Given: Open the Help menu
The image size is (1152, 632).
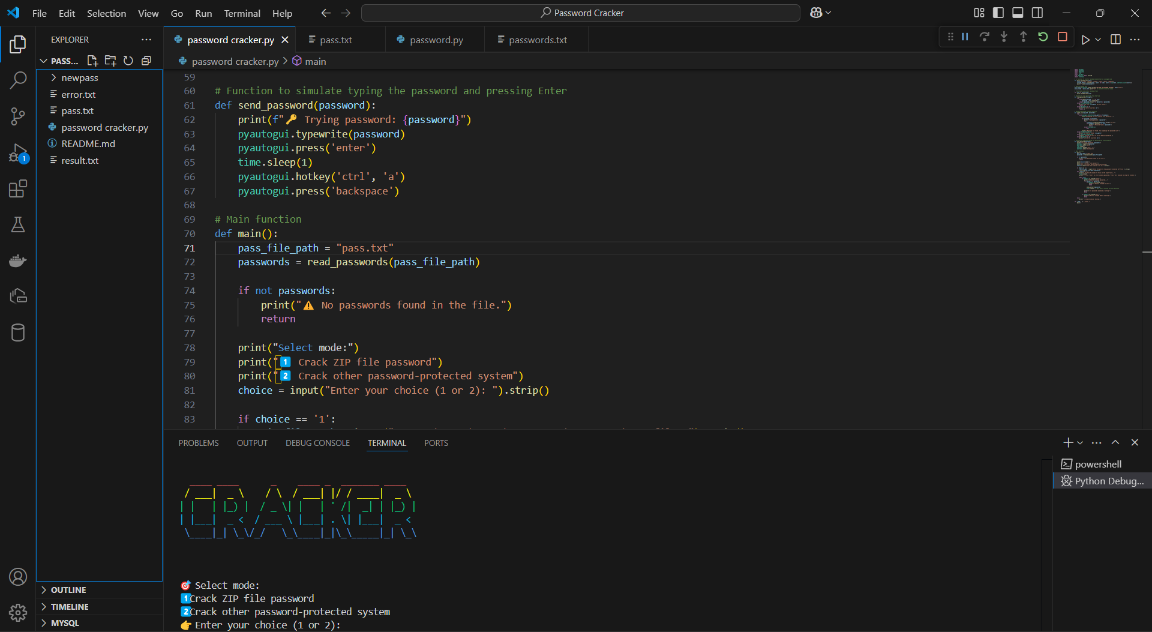Looking at the screenshot, I should tap(282, 13).
